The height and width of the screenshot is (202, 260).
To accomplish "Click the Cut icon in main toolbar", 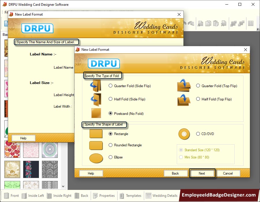I will click(x=200, y=23).
